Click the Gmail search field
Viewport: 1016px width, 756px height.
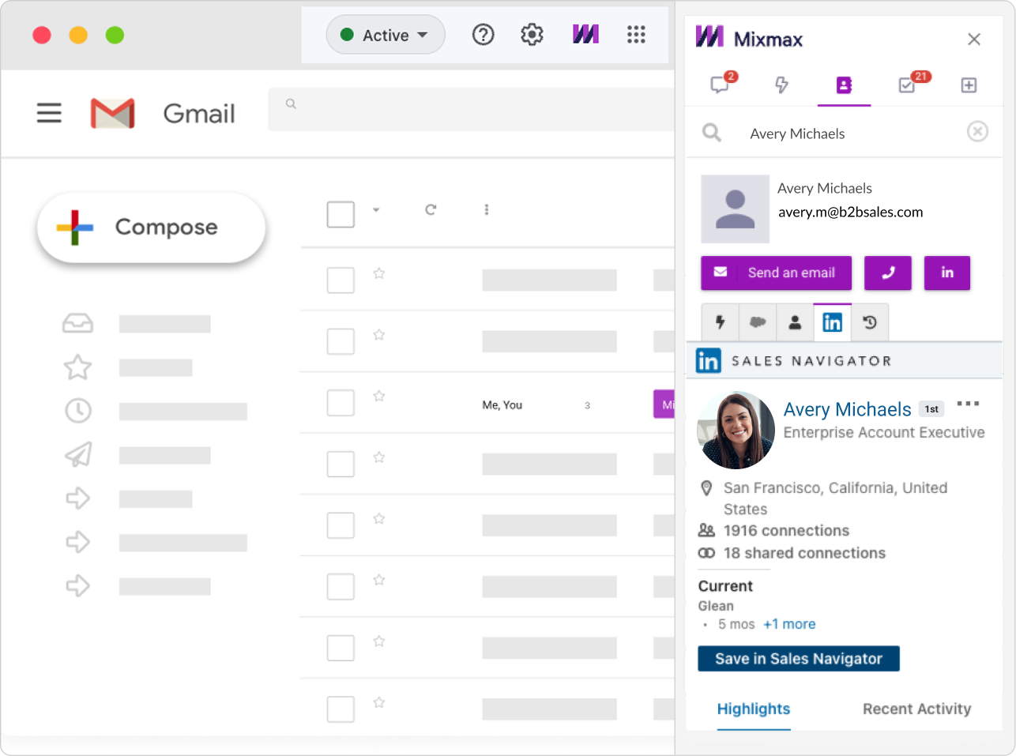(471, 109)
